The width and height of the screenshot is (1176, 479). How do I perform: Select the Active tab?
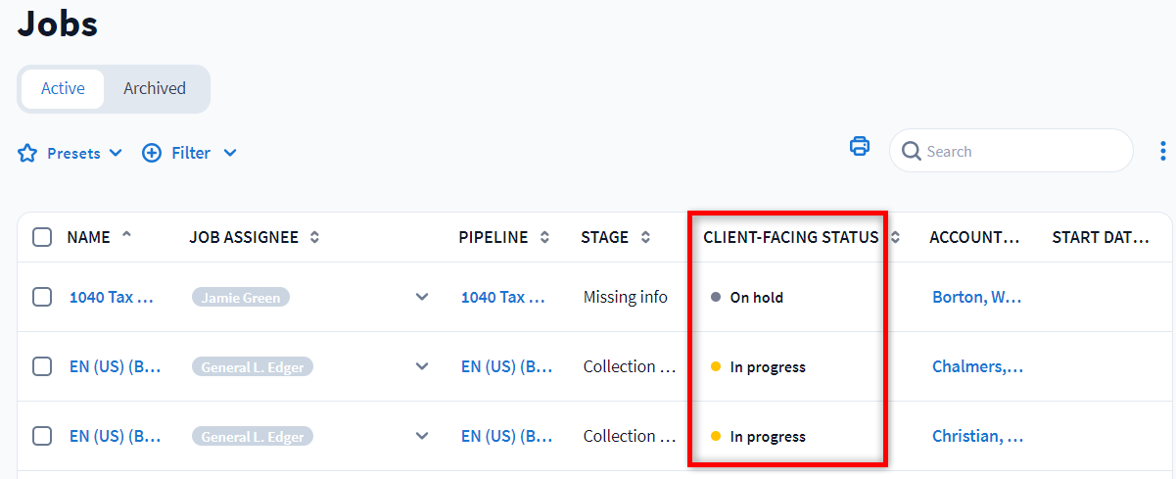click(x=63, y=88)
